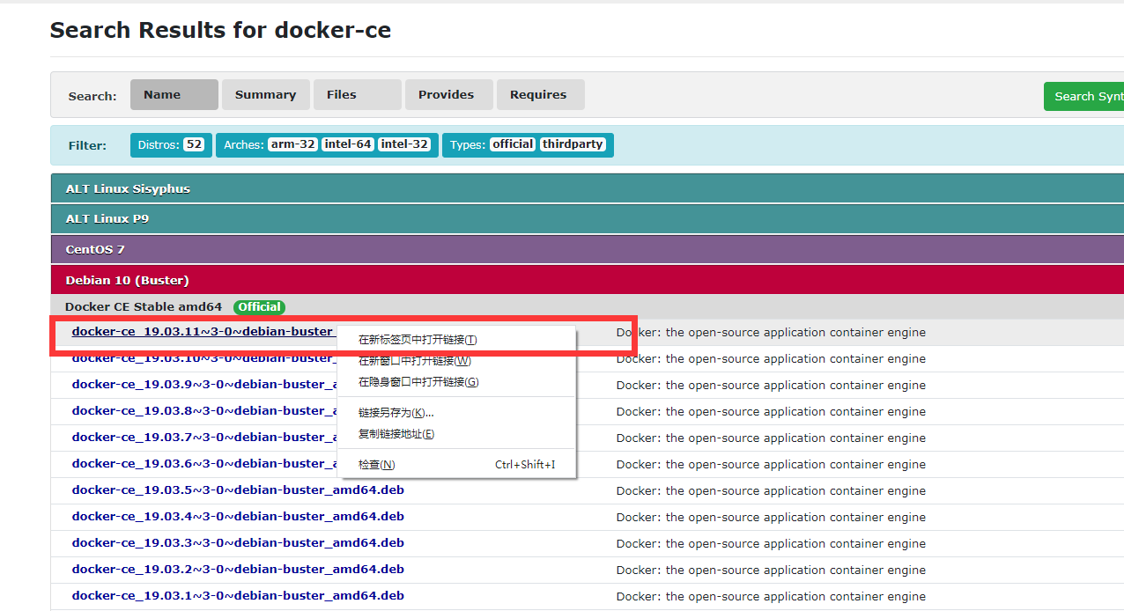
Task: Open the Distros: 52 filter
Action: pos(170,144)
